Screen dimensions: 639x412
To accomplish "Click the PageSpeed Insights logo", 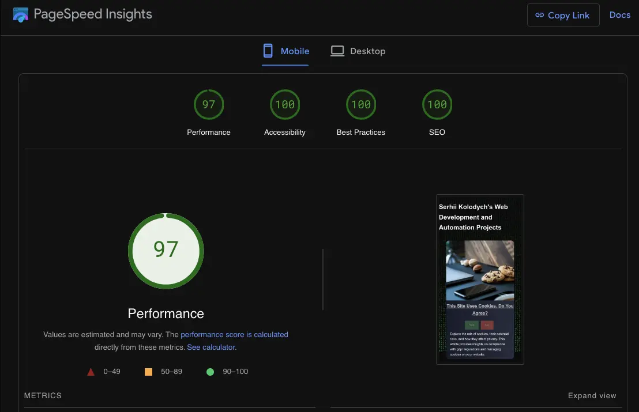I will tap(21, 13).
